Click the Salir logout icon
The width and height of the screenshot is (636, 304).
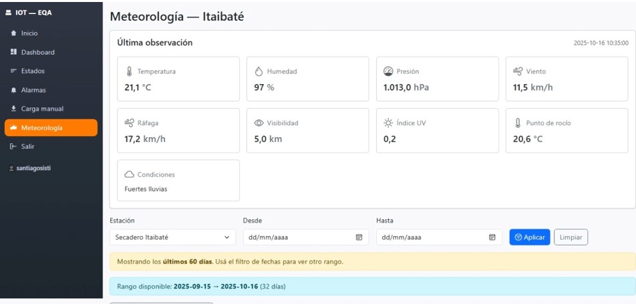(13, 146)
